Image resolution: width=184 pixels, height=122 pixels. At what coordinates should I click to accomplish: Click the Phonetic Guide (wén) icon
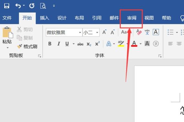147,32
